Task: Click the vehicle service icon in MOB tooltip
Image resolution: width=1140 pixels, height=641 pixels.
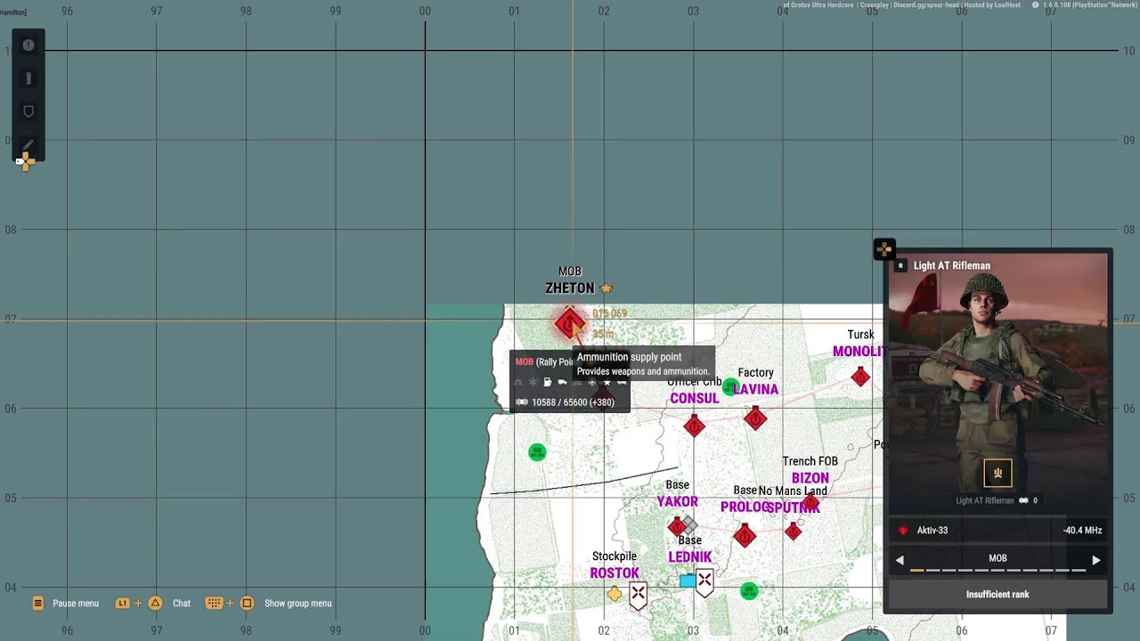Action: coord(562,382)
